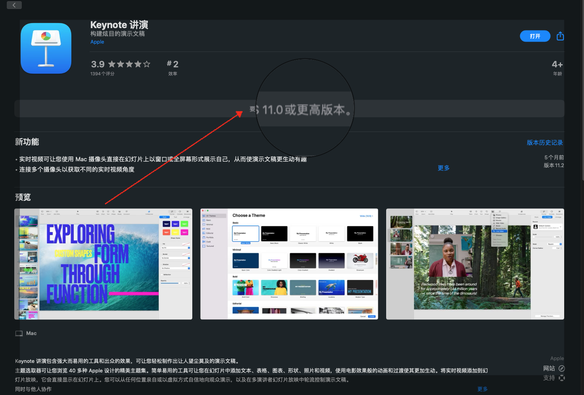This screenshot has height=395, width=584.
Task: Click the compass icon next to 网站
Action: pyautogui.click(x=562, y=368)
